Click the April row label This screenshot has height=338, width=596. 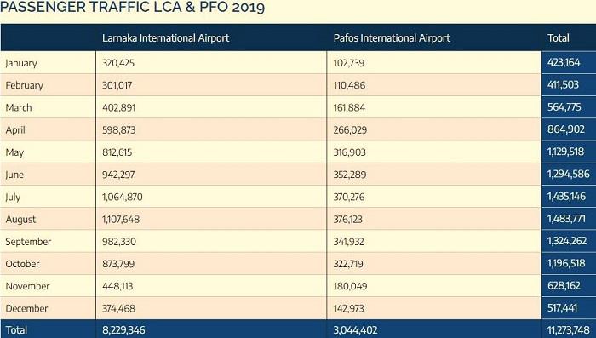pyautogui.click(x=15, y=130)
